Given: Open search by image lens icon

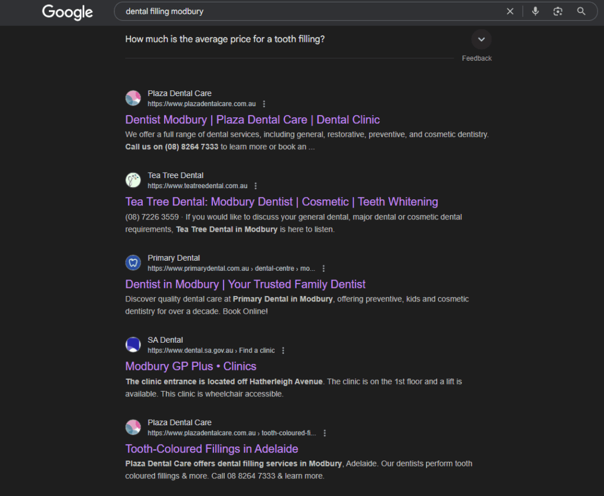Looking at the screenshot, I should pyautogui.click(x=558, y=11).
